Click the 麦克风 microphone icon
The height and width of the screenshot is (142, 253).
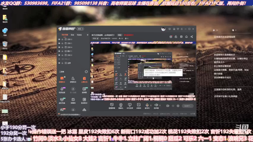point(147,105)
